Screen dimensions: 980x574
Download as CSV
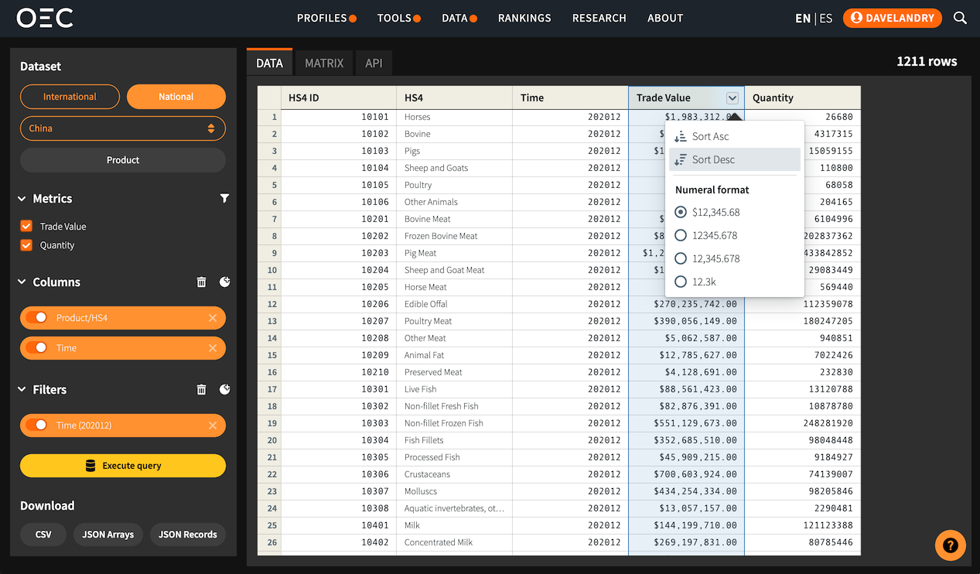(x=43, y=535)
